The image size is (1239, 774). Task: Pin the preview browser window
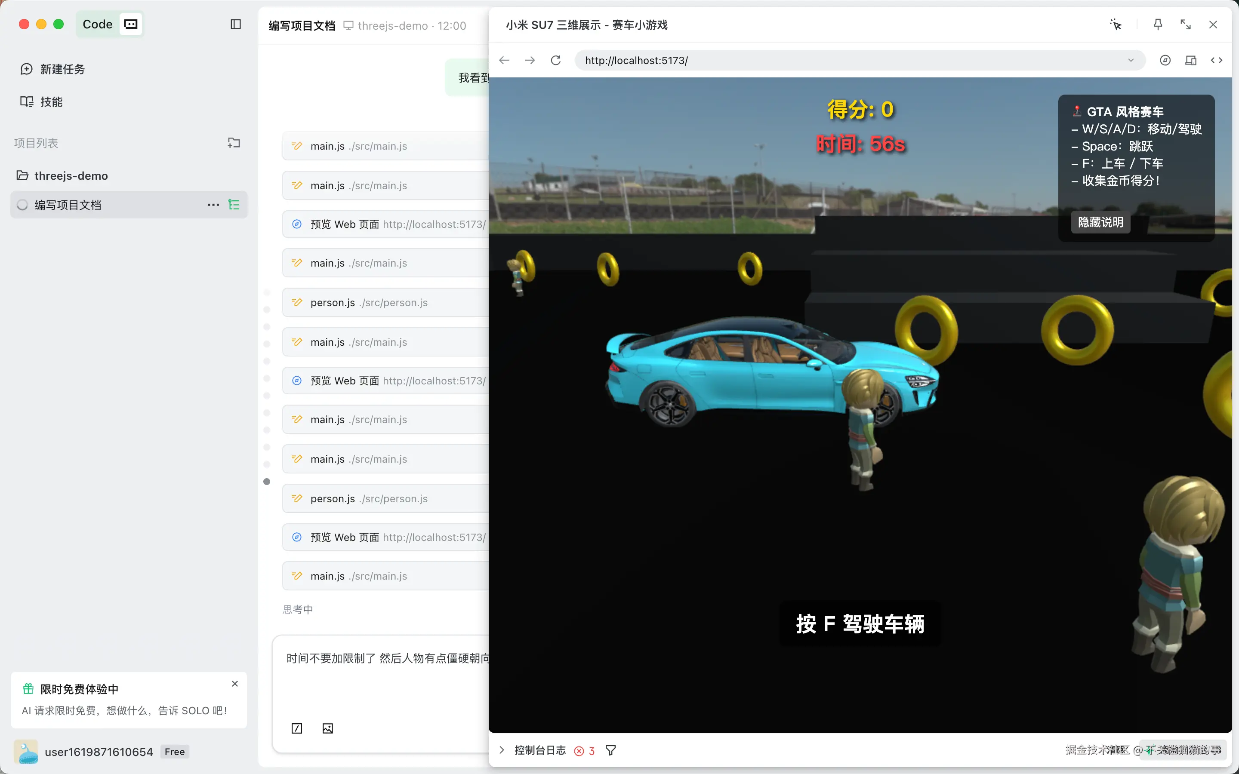coord(1158,24)
